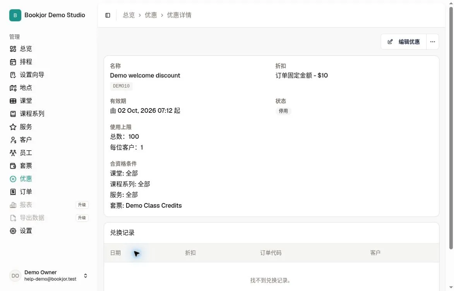Select 订单 in the sidebar

click(x=26, y=191)
